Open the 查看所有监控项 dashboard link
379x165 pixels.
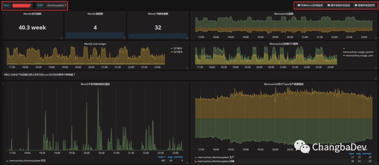pos(365,5)
